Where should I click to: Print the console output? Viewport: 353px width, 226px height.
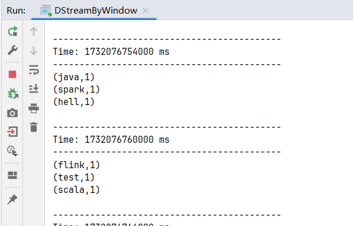coord(34,108)
